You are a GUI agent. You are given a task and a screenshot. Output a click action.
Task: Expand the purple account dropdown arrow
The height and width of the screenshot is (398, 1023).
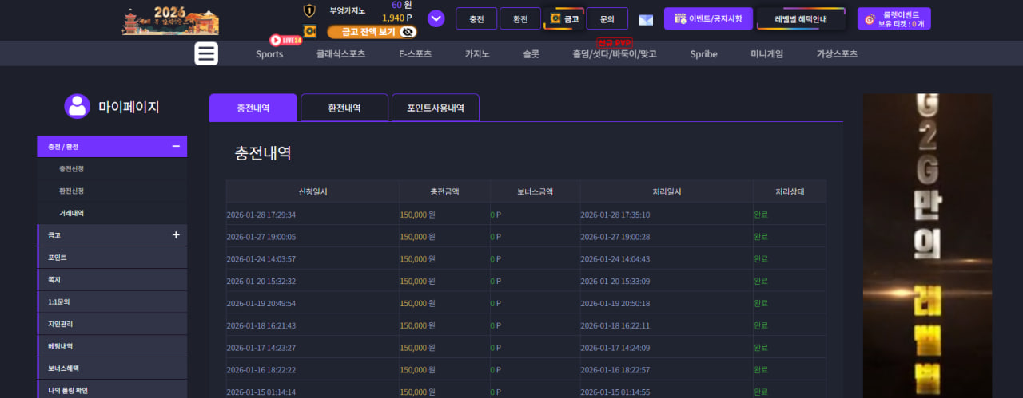pyautogui.click(x=436, y=18)
